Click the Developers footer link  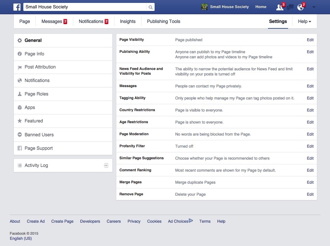click(x=90, y=222)
